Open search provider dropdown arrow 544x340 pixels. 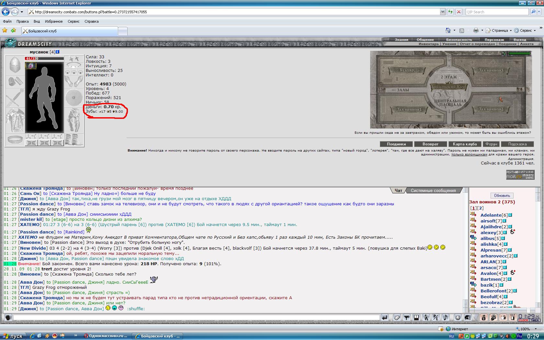[x=540, y=12]
